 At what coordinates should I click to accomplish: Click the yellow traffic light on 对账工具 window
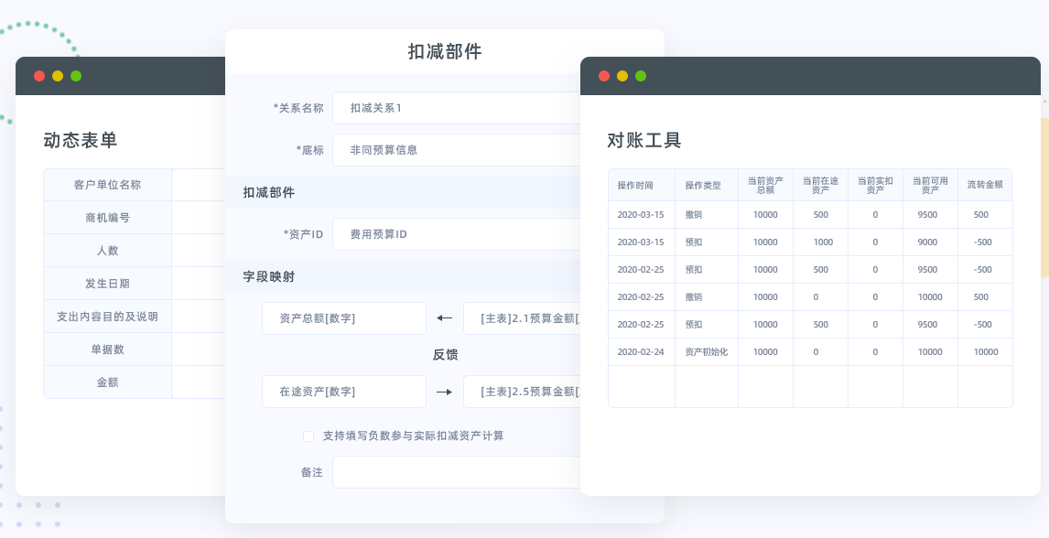(622, 76)
